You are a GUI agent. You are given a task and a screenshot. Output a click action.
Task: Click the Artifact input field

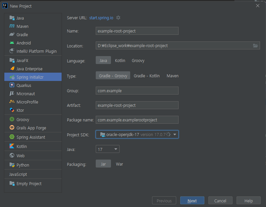137,105
